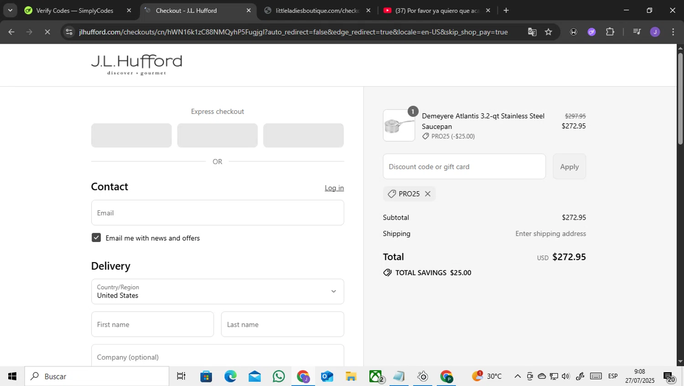684x386 pixels.
Task: Focus the Last name field
Action: [283, 324]
